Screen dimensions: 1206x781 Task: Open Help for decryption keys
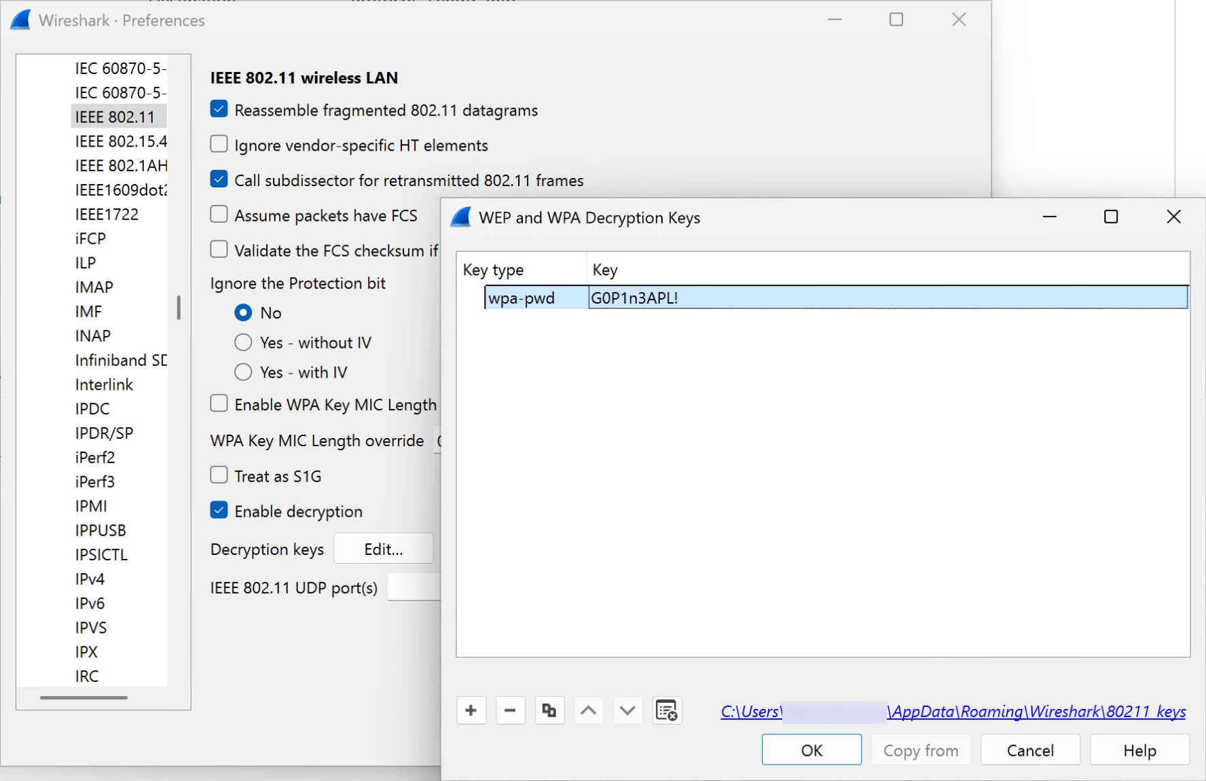[1139, 750]
